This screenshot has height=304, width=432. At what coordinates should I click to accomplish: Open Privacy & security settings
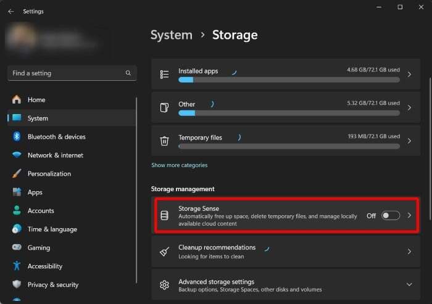point(72,284)
